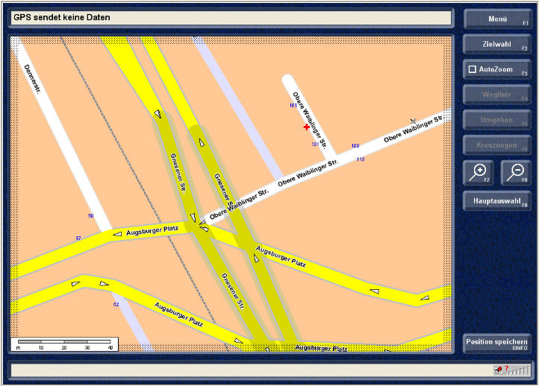Click the Umgehen bypass button
Screen dimensions: 539x386
coord(497,120)
